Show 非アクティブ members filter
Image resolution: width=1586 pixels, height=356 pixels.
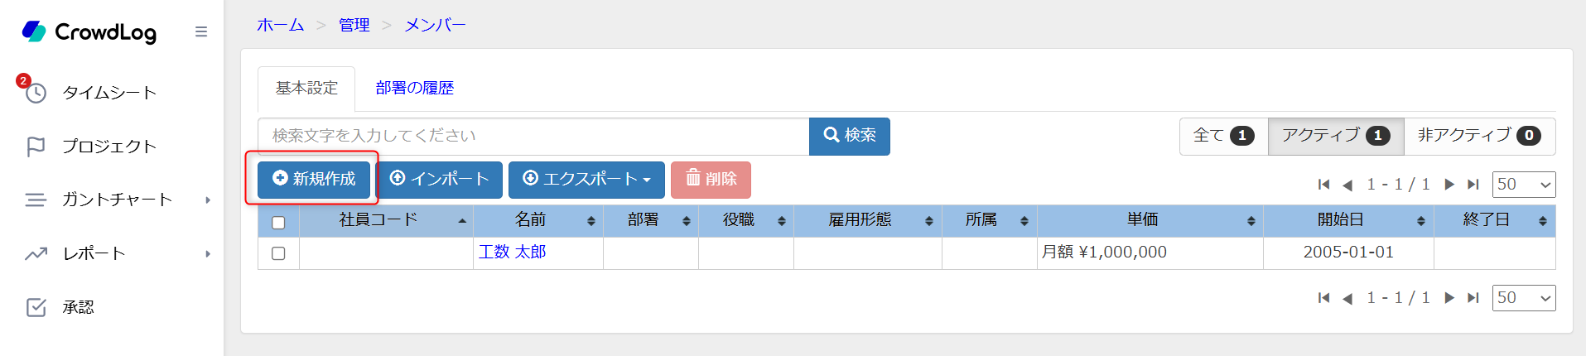point(1479,136)
